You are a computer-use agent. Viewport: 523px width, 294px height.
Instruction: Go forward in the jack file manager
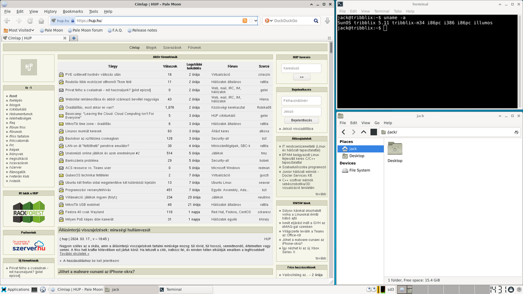(x=353, y=132)
